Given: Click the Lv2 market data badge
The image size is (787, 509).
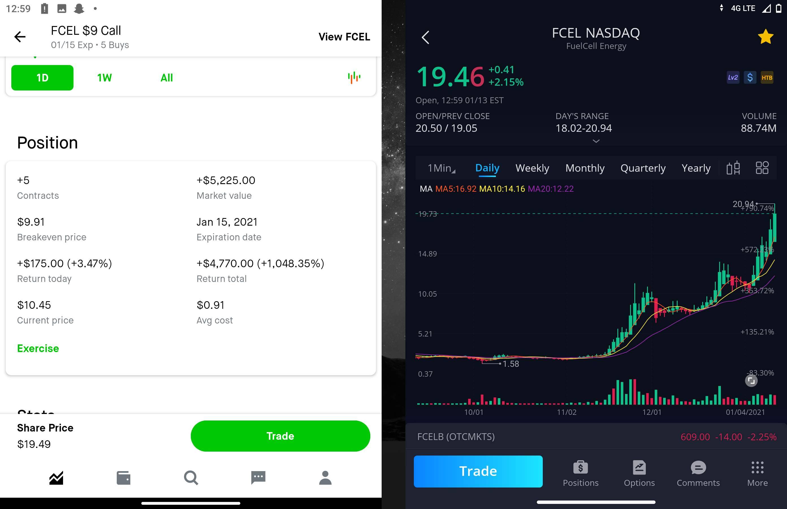Looking at the screenshot, I should click(732, 78).
